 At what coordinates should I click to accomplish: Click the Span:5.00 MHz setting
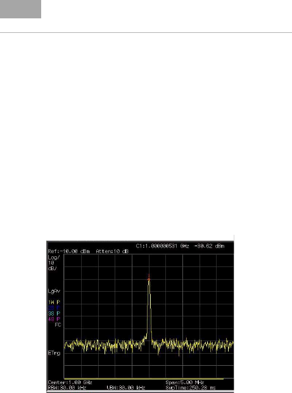coord(184,382)
